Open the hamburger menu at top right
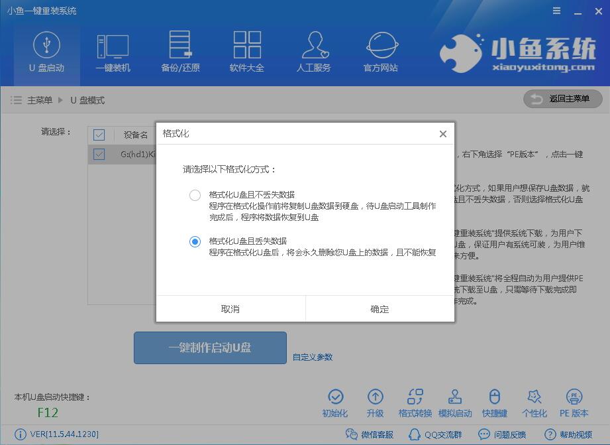The image size is (610, 445). click(x=555, y=11)
